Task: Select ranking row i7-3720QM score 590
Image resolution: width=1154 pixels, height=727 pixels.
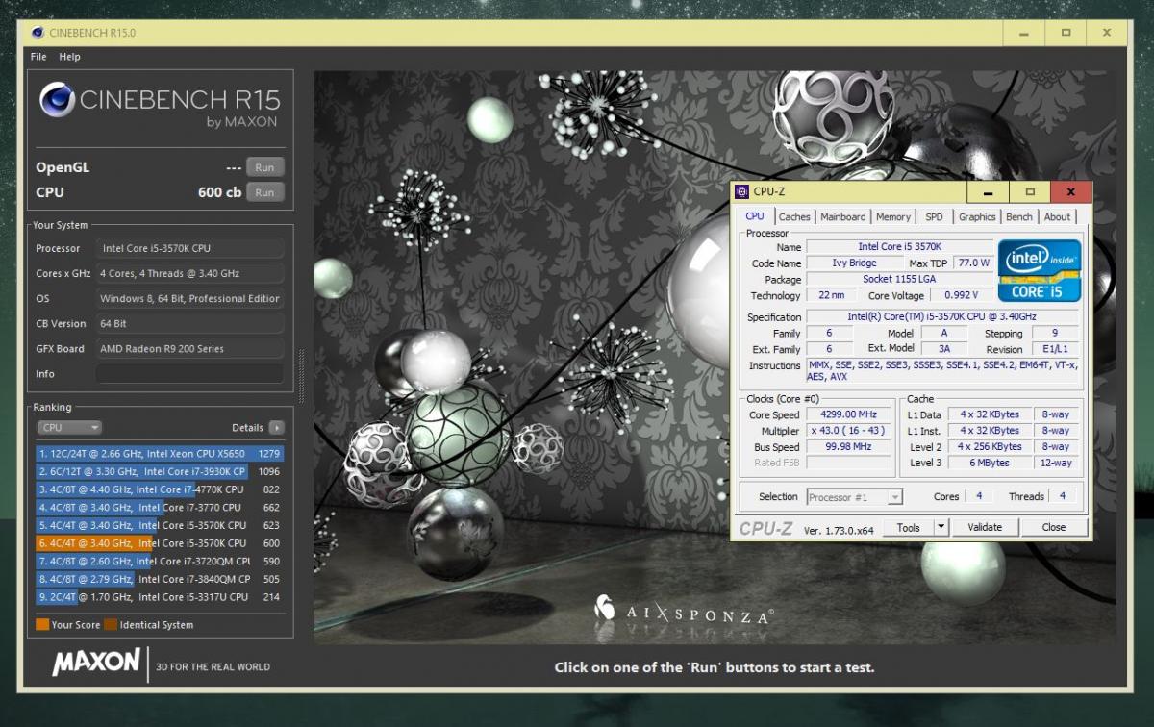Action: pyautogui.click(x=160, y=561)
